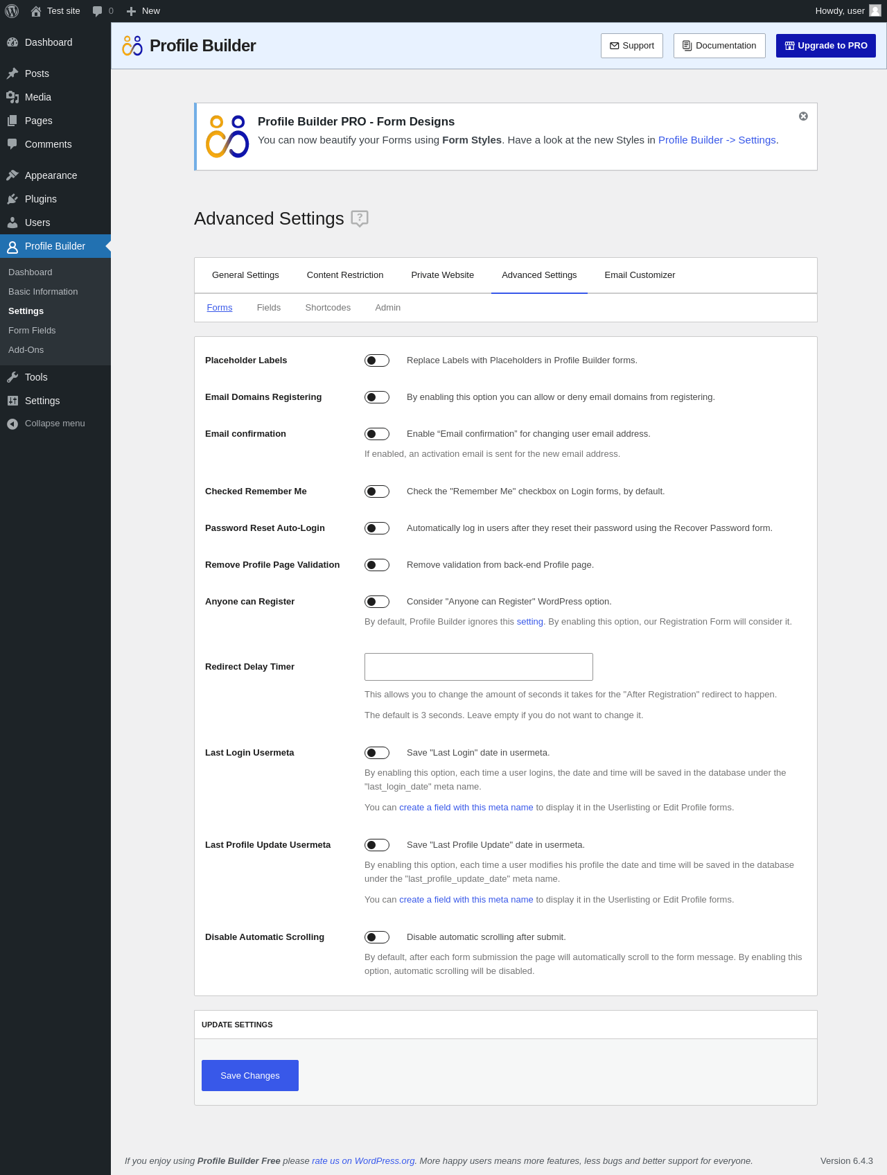
Task: Select the Forms sub-tab
Action: [220, 308]
